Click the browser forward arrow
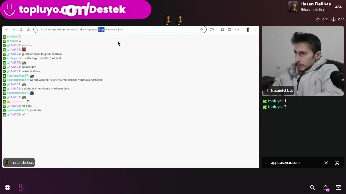Viewport: 346px width, 194px height. tap(14, 30)
